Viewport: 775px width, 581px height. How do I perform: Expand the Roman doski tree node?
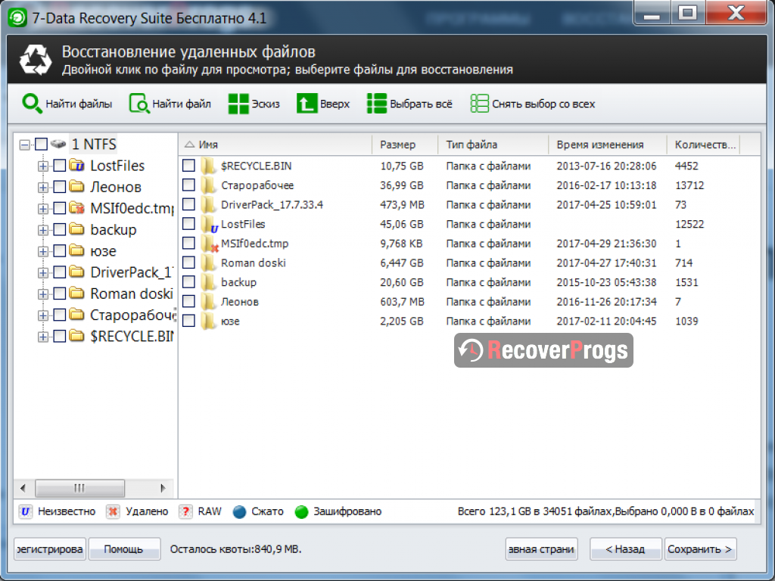pos(42,294)
